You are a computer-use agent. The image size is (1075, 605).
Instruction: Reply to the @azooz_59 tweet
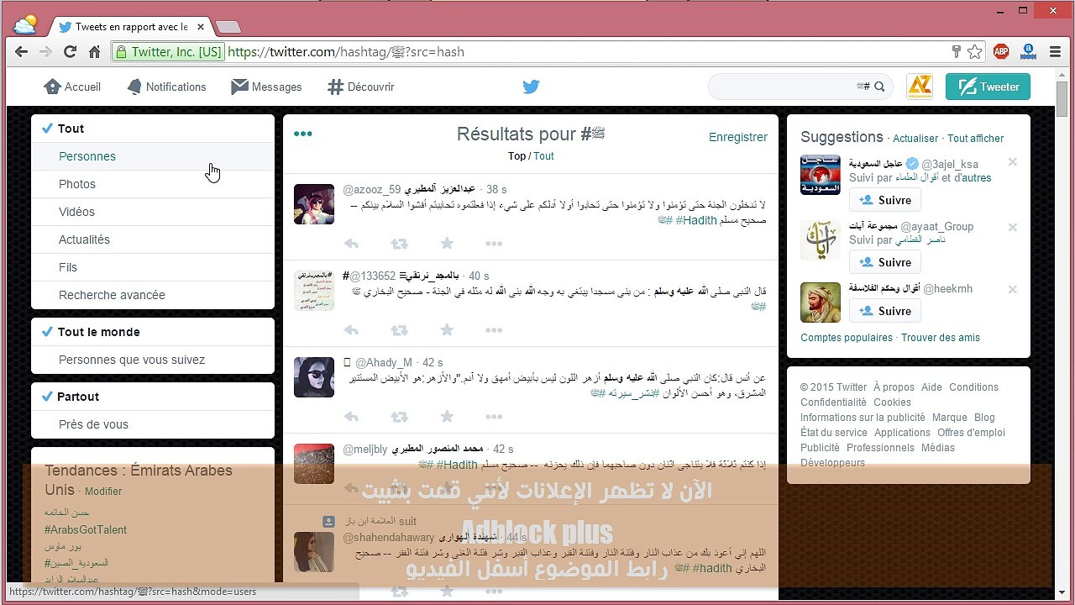[351, 244]
